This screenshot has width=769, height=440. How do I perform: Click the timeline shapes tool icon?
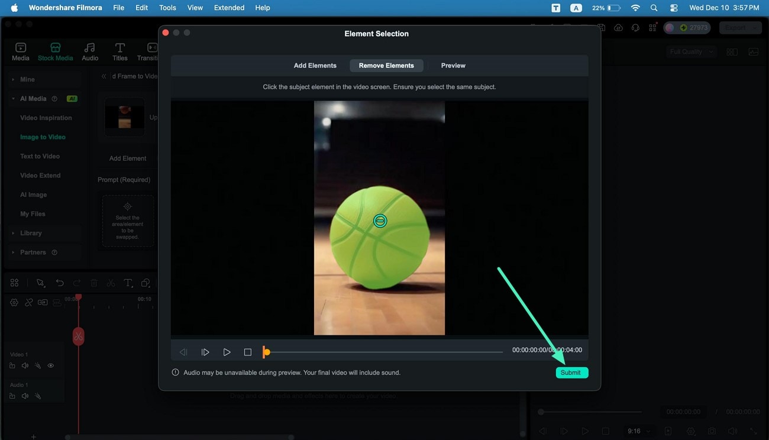pos(146,283)
